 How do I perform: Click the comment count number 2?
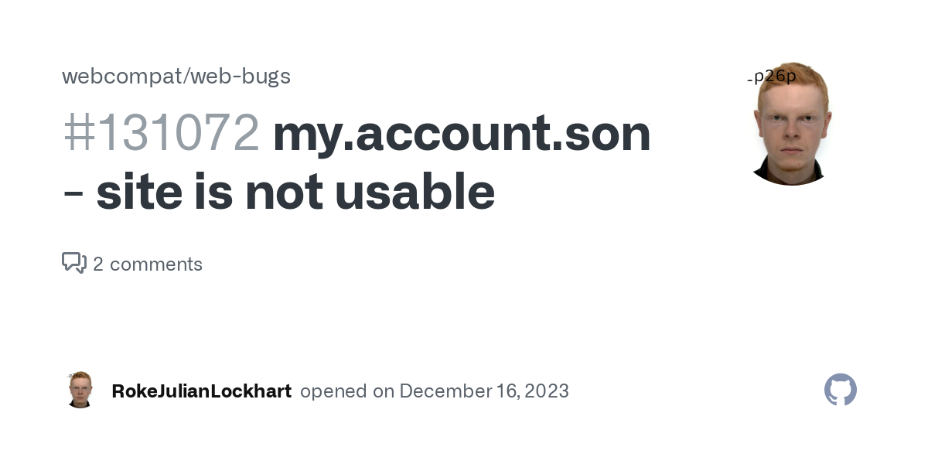pos(98,264)
